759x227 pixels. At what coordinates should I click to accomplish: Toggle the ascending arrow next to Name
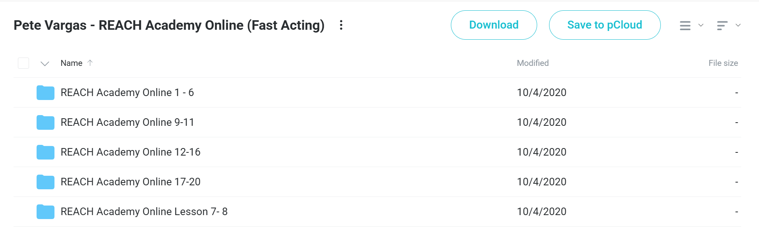[x=90, y=63]
